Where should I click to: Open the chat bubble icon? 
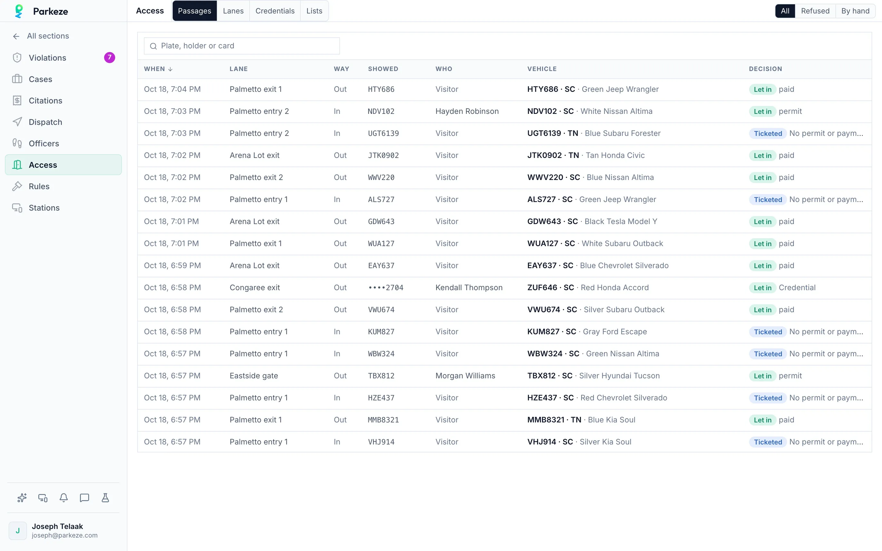click(x=85, y=498)
